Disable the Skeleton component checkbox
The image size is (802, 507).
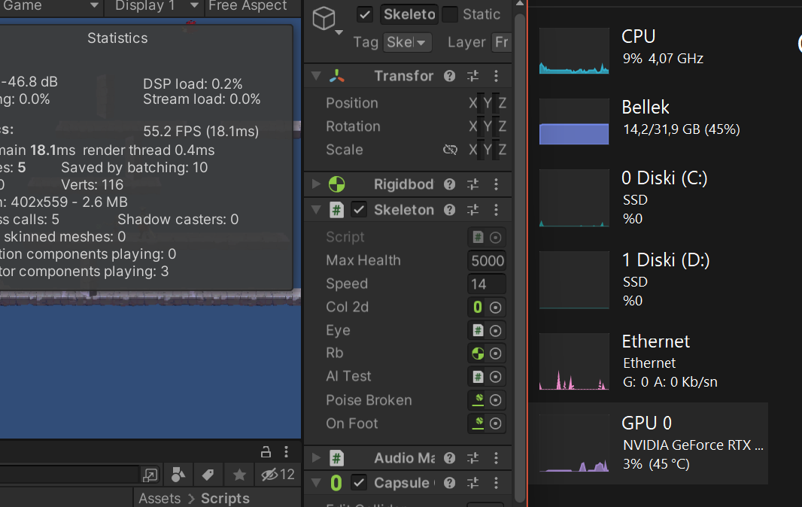tap(359, 209)
